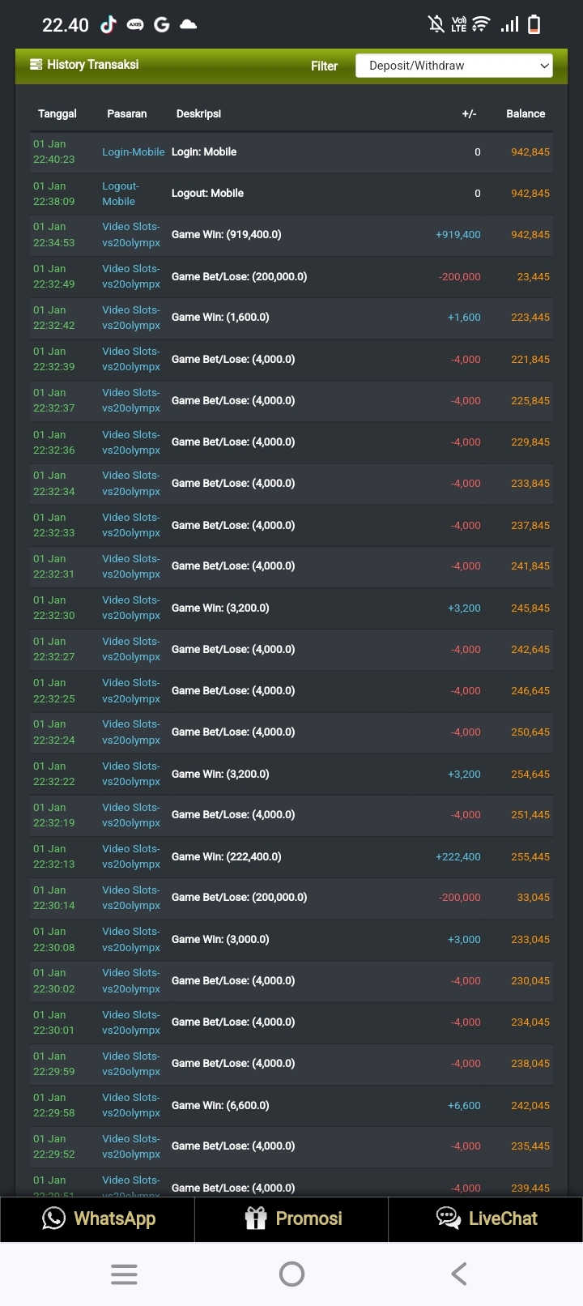Click the Tanggal column header
The image size is (583, 1306).
57,113
